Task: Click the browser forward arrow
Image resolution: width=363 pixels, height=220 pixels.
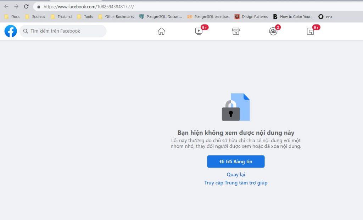Action: click(x=16, y=6)
